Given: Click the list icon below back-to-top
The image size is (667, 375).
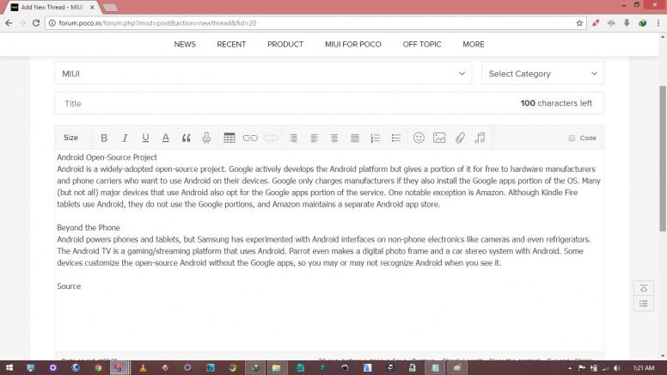Looking at the screenshot, I should (644, 304).
